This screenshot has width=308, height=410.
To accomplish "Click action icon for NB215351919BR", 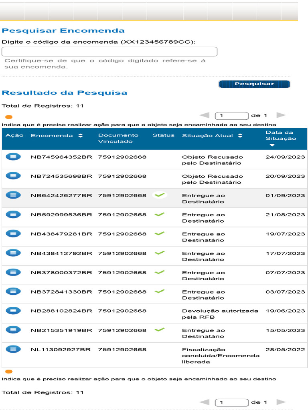I will tap(13, 330).
